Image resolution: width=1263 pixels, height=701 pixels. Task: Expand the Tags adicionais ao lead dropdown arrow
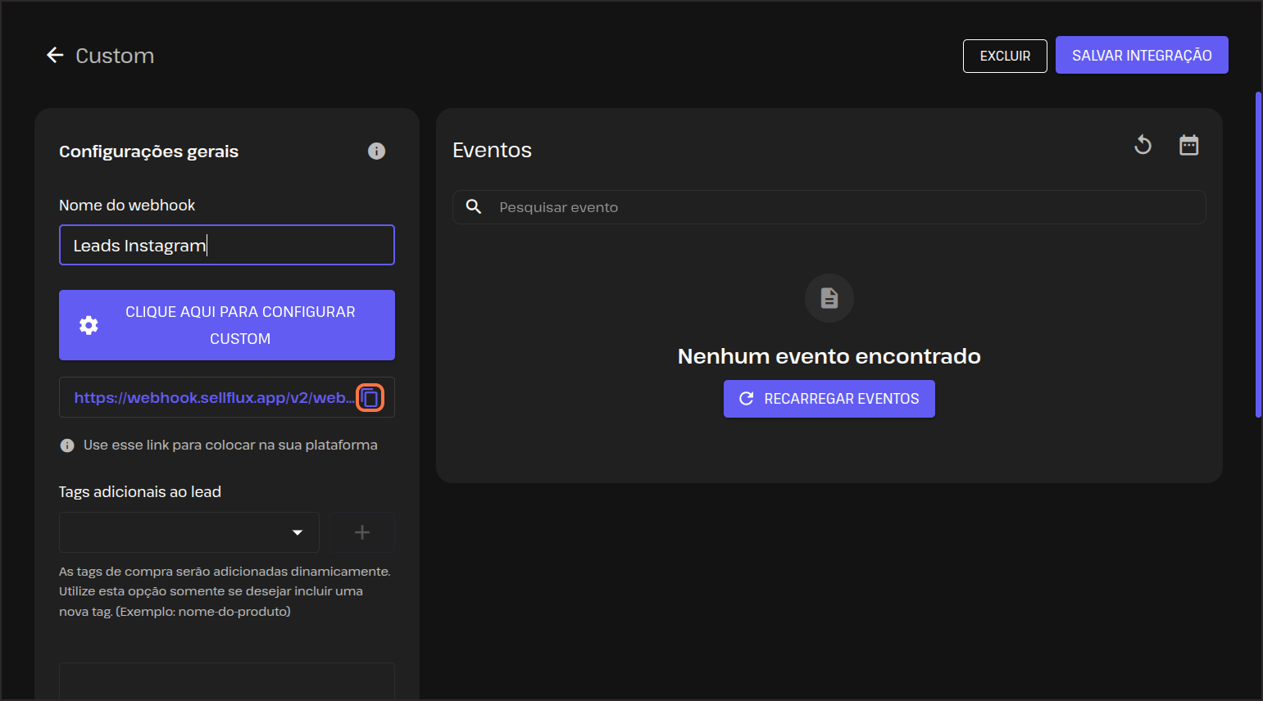pos(298,533)
